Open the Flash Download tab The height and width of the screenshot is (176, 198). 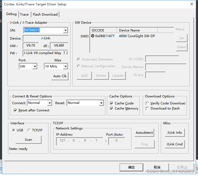coord(45,15)
